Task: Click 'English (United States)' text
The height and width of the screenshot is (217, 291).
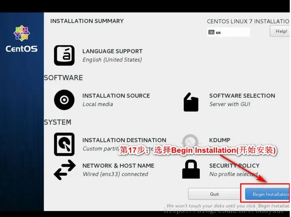Action: click(112, 60)
